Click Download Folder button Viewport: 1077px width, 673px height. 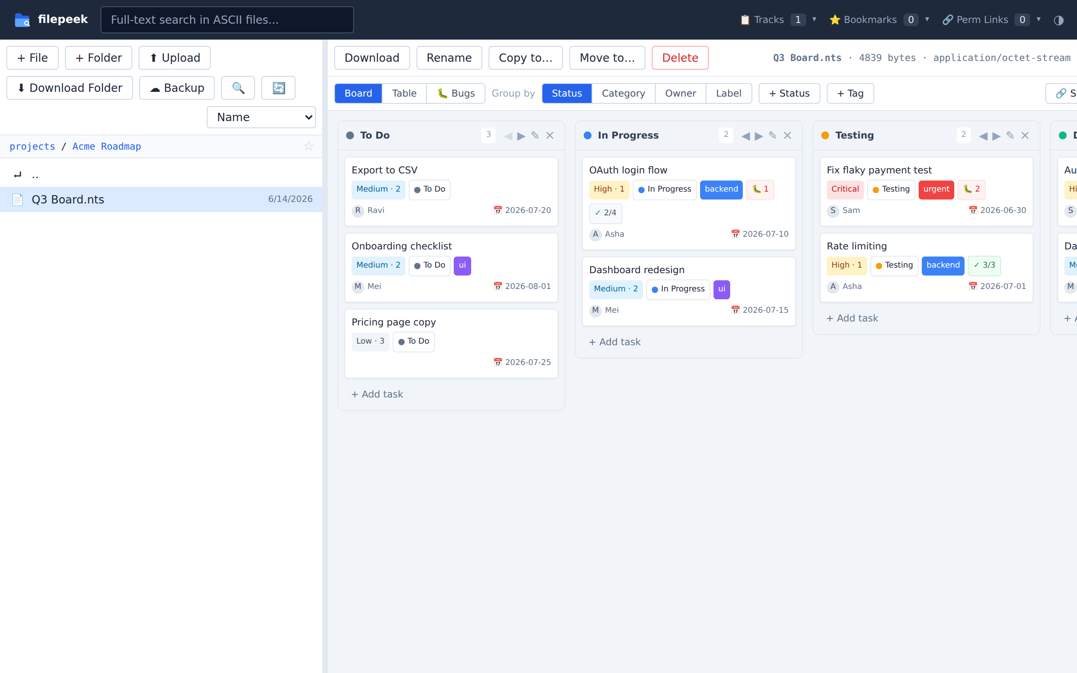pyautogui.click(x=69, y=88)
